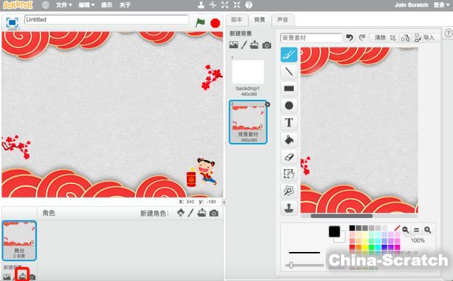
Task: Choose the Rectangle shape tool
Action: (x=289, y=88)
